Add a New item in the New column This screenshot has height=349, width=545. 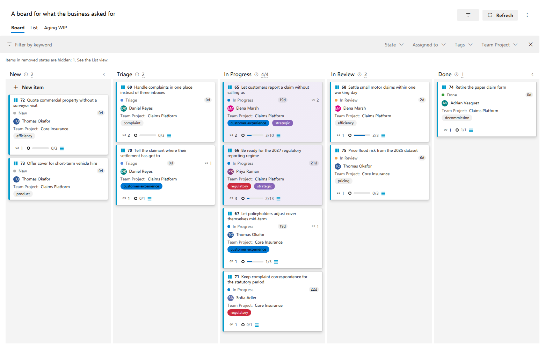point(29,87)
